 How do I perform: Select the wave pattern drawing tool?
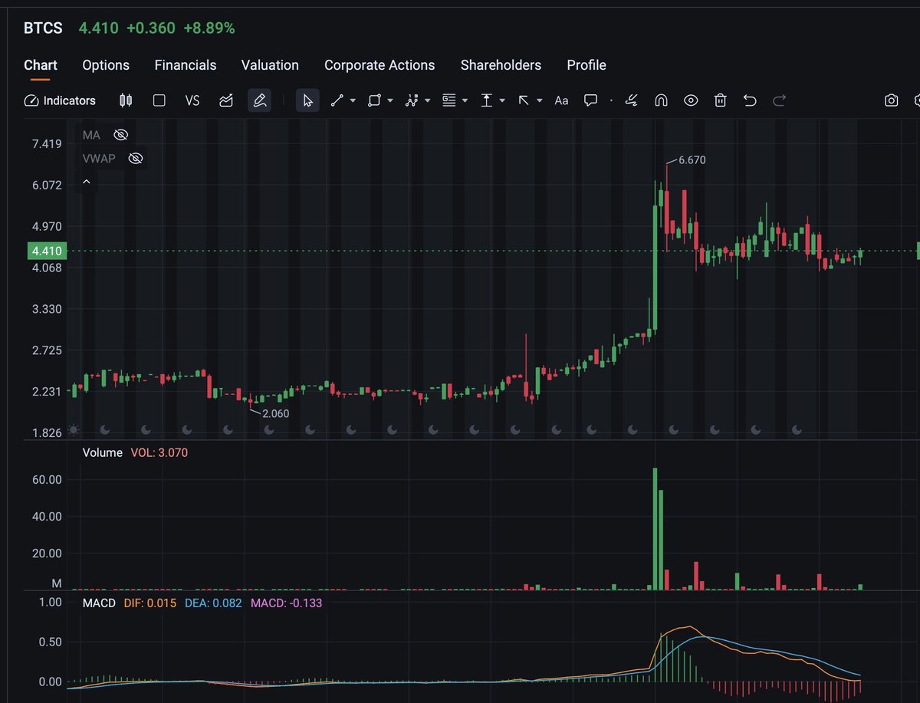click(412, 100)
